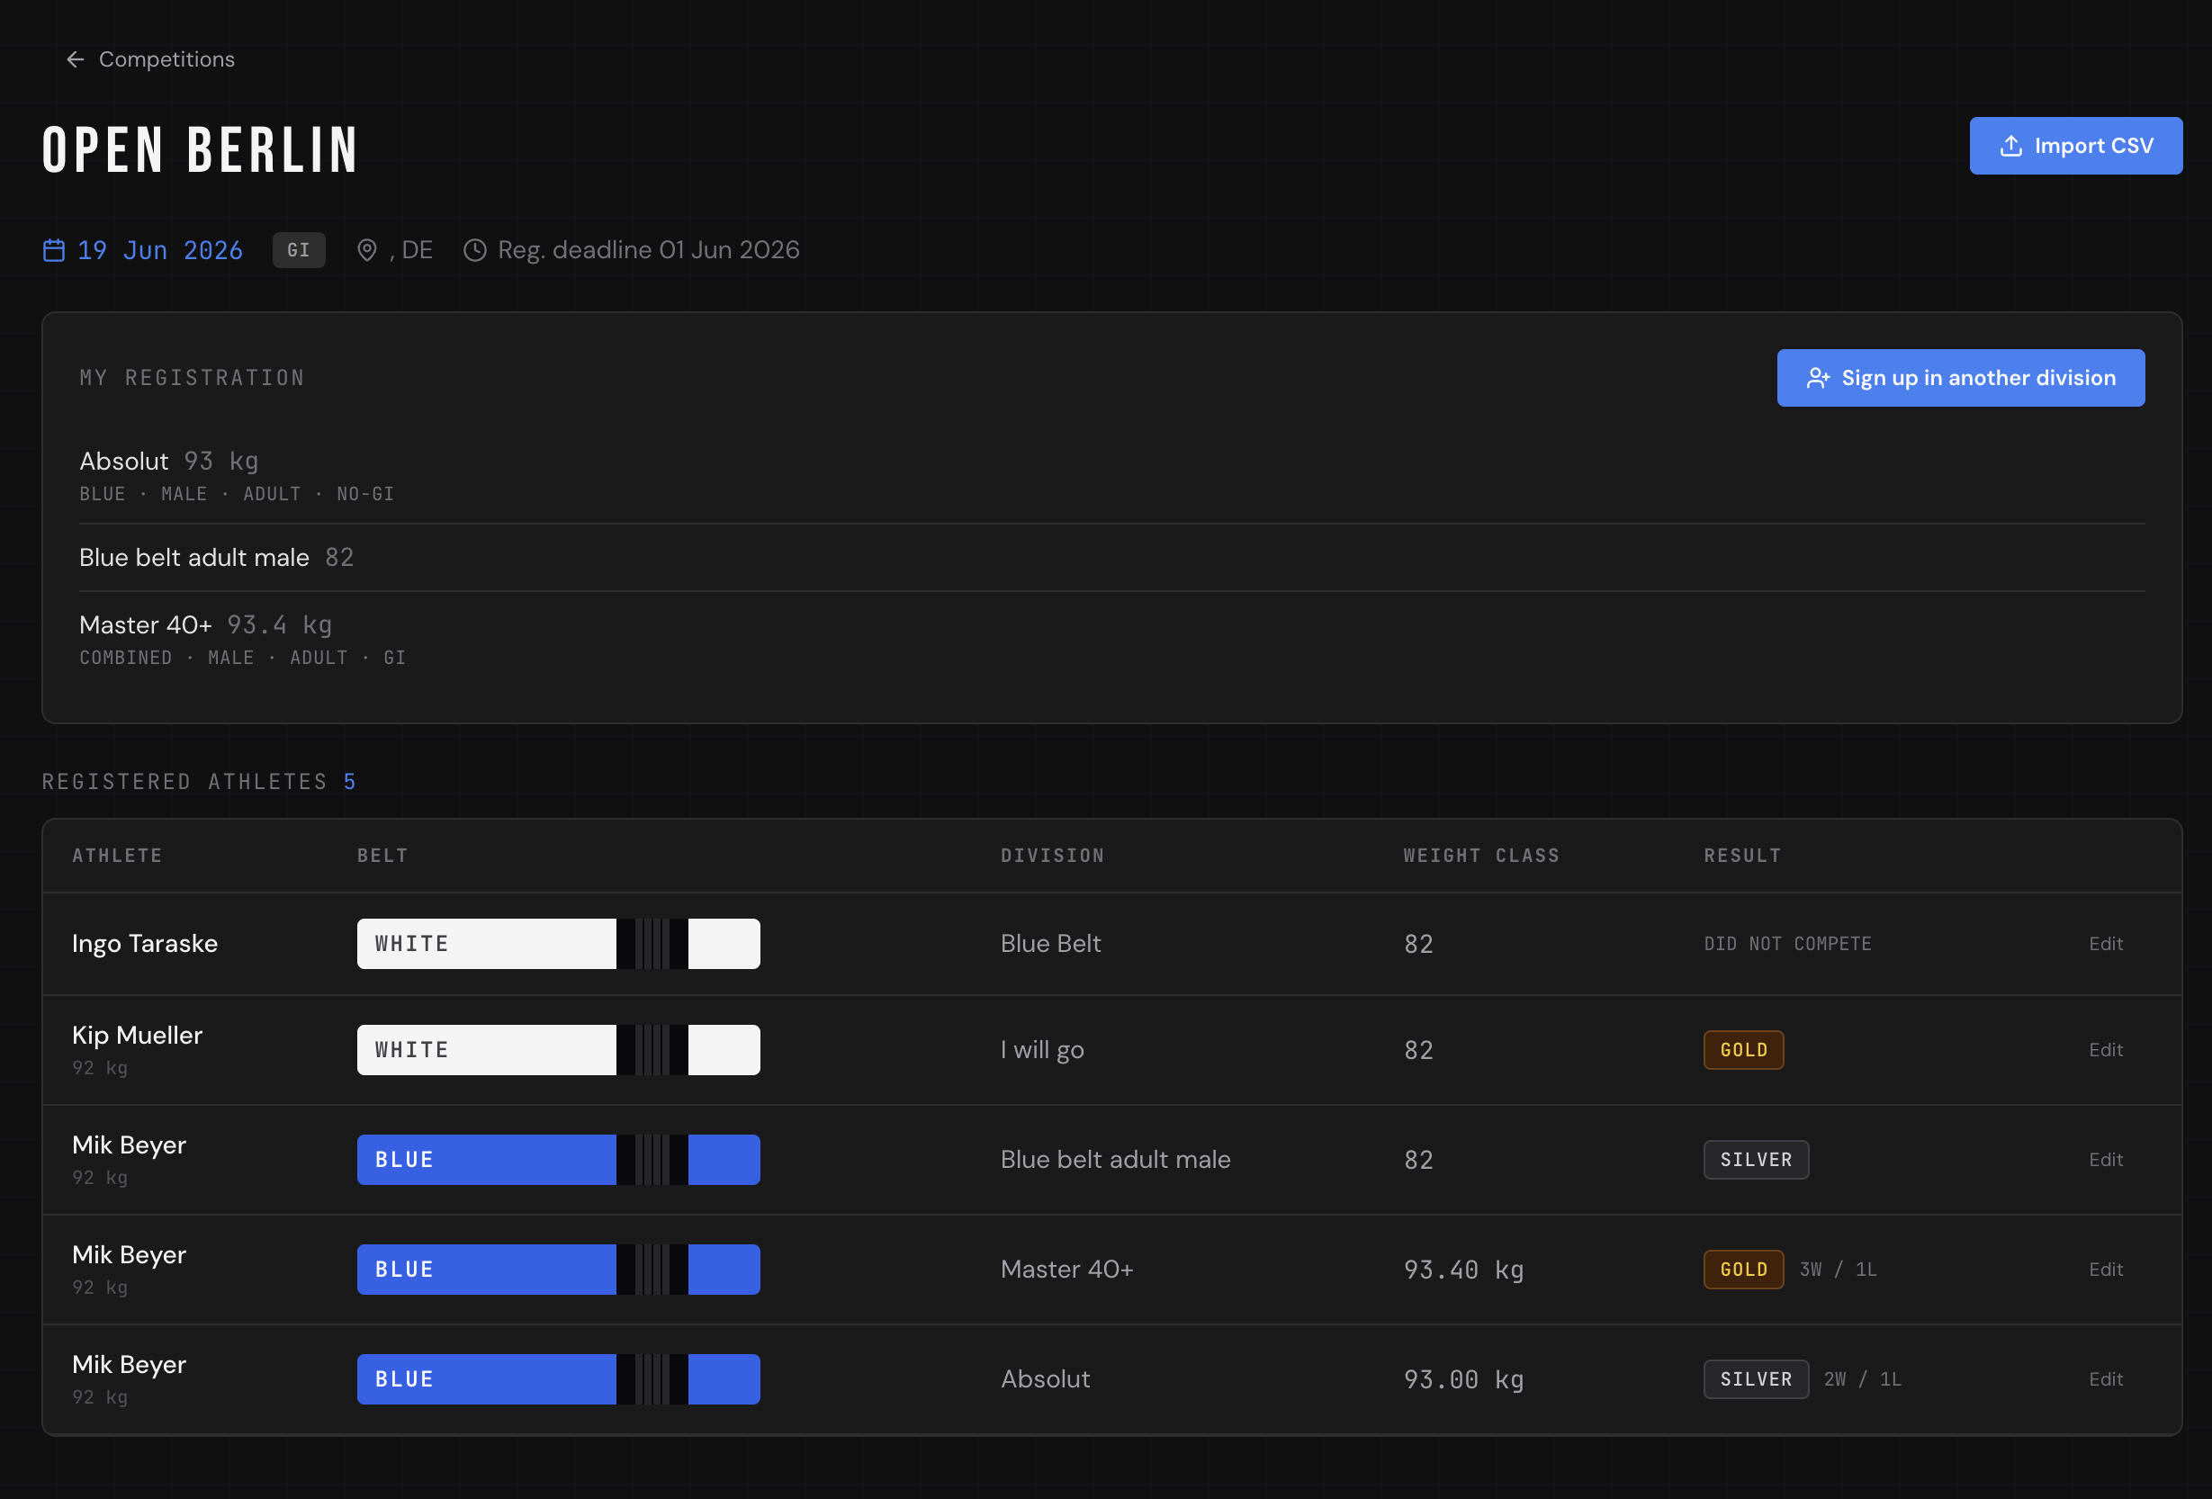Click the add-user icon in Sign up button
2212x1499 pixels.
point(1818,378)
